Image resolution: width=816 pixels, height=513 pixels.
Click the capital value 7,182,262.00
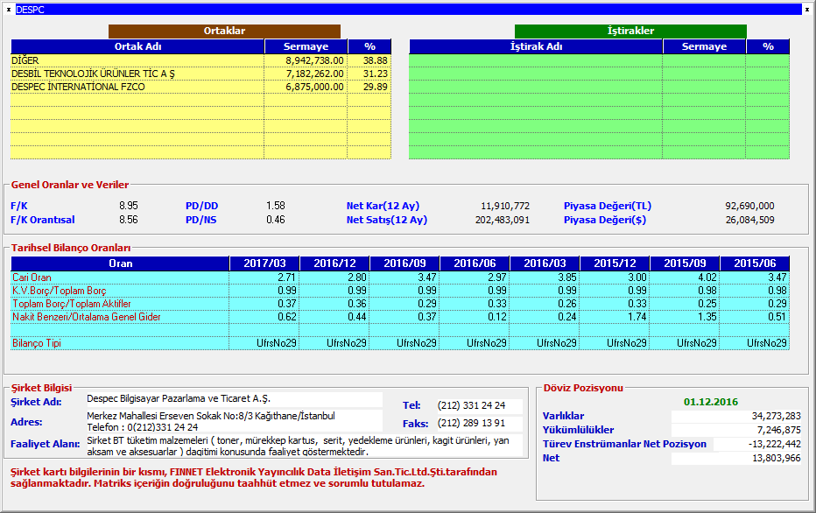314,74
